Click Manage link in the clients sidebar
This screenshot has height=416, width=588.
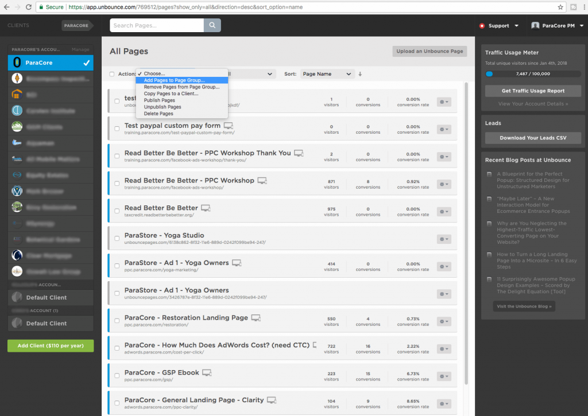[x=80, y=49]
